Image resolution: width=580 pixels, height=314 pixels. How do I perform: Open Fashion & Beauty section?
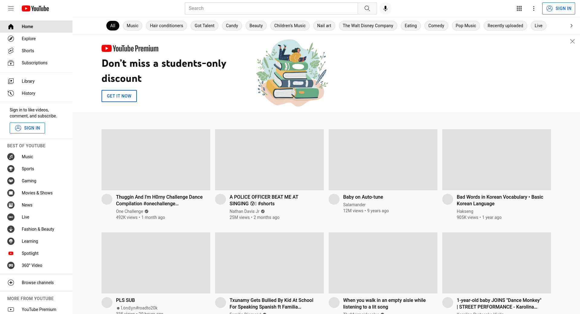[36, 229]
